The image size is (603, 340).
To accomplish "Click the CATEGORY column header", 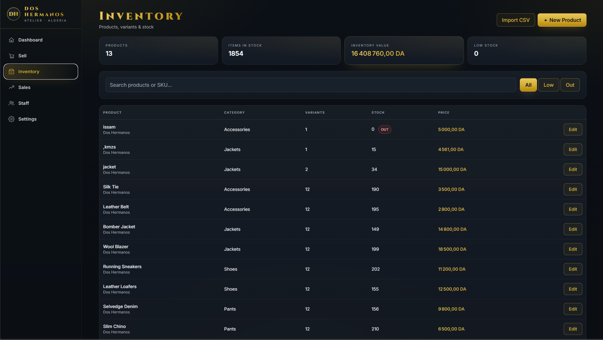I will click(235, 113).
